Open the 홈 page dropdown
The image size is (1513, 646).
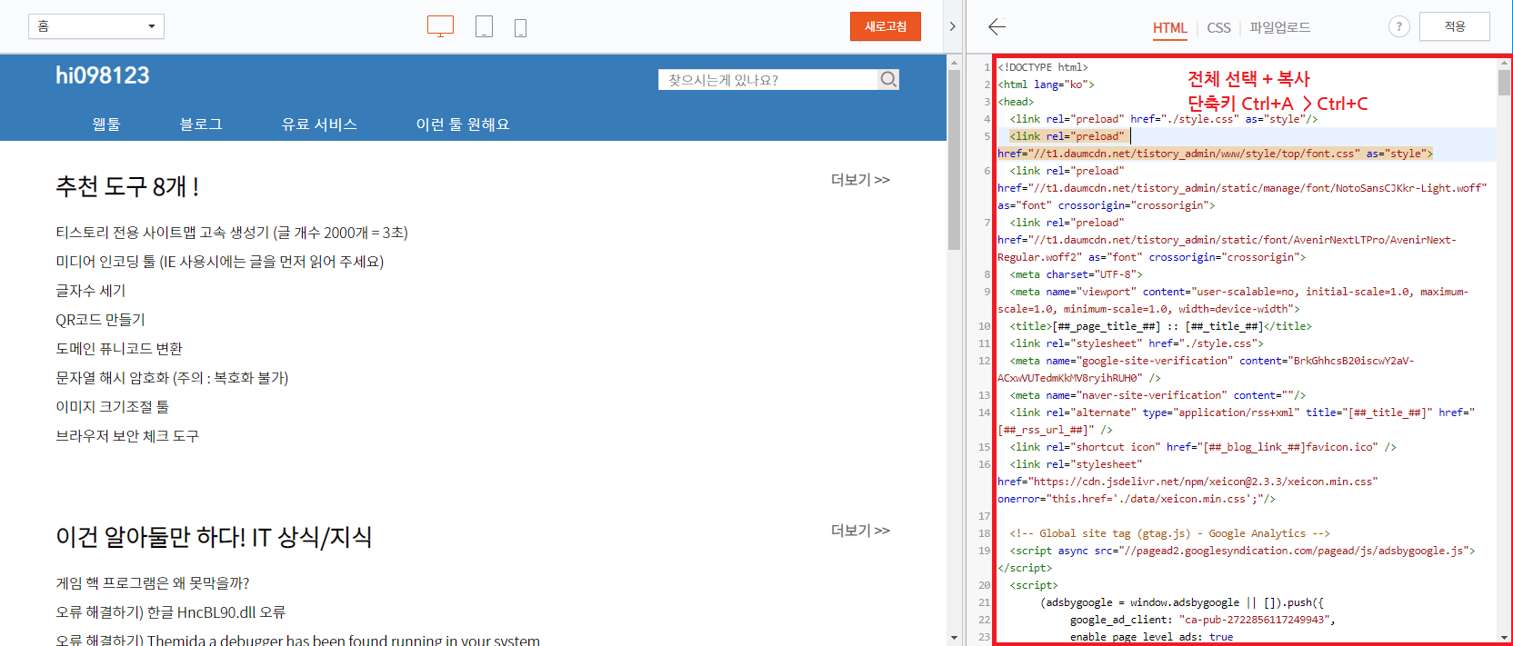(96, 26)
